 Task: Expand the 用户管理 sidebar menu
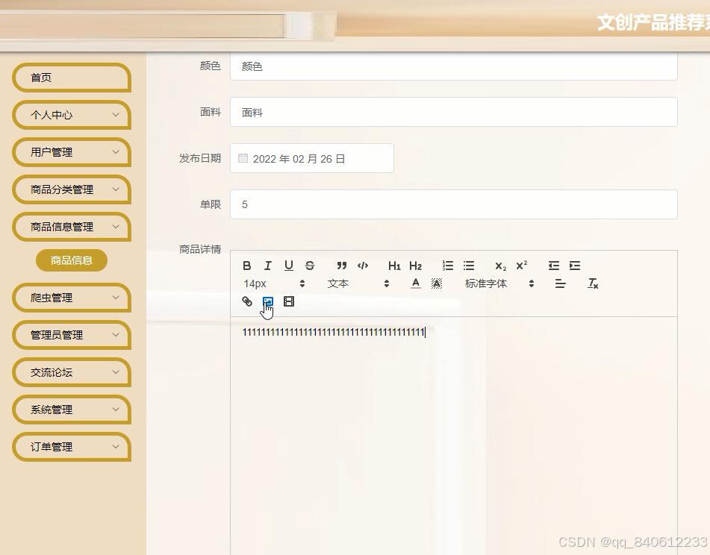point(72,152)
